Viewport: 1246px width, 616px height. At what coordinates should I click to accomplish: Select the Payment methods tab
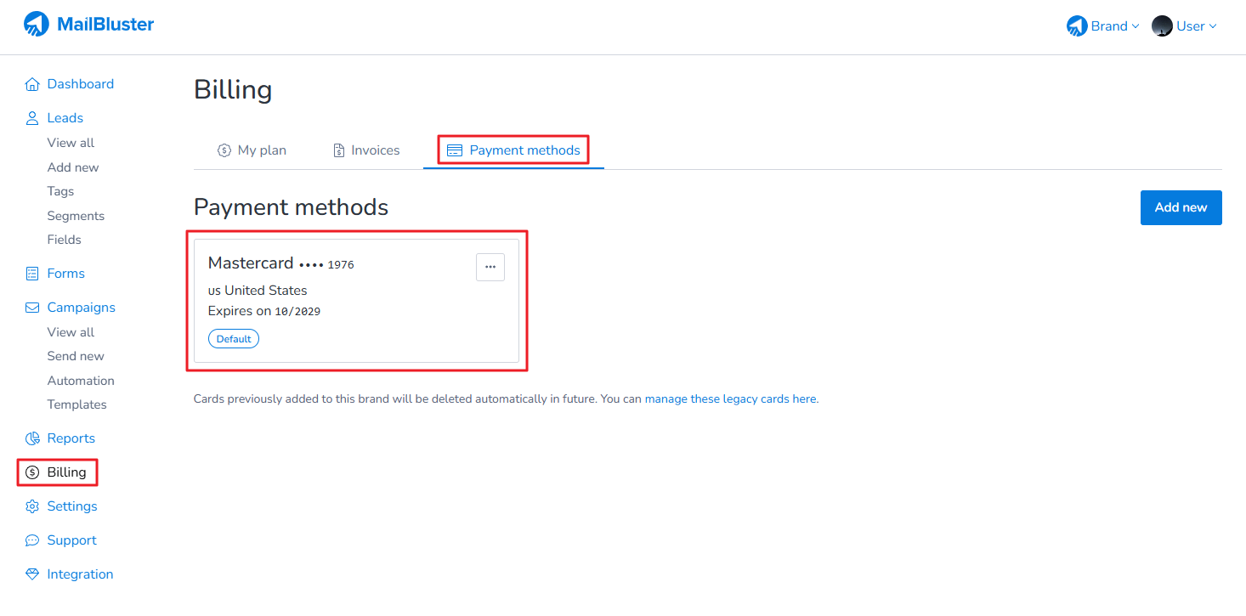513,150
